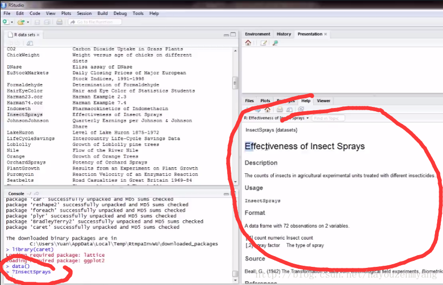The width and height of the screenshot is (443, 285).
Task: Click the data sets list scrollbar thumb
Action: [x=235, y=83]
